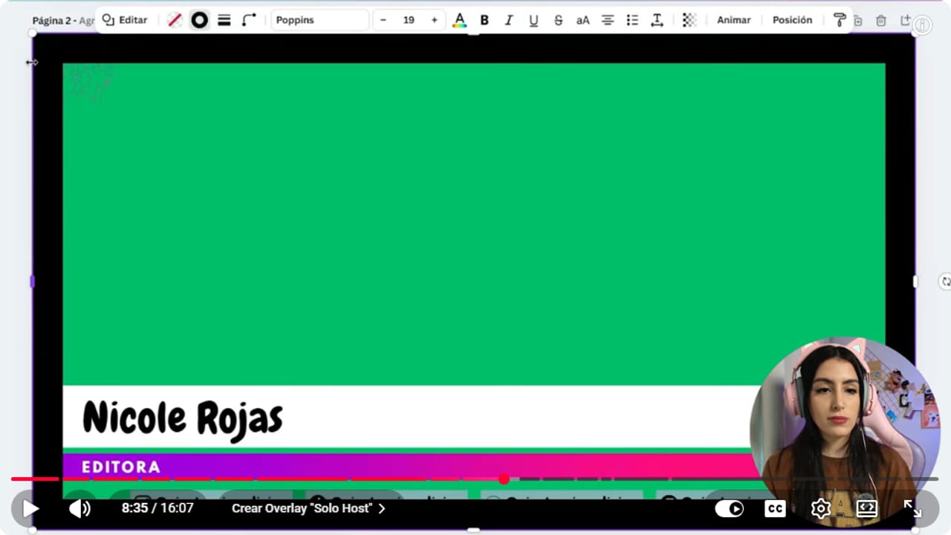Image resolution: width=951 pixels, height=535 pixels.
Task: Open the border color slash swatch
Action: (x=175, y=20)
